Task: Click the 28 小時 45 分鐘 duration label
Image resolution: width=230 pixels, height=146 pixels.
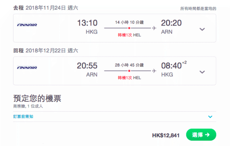Action: pyautogui.click(x=129, y=65)
